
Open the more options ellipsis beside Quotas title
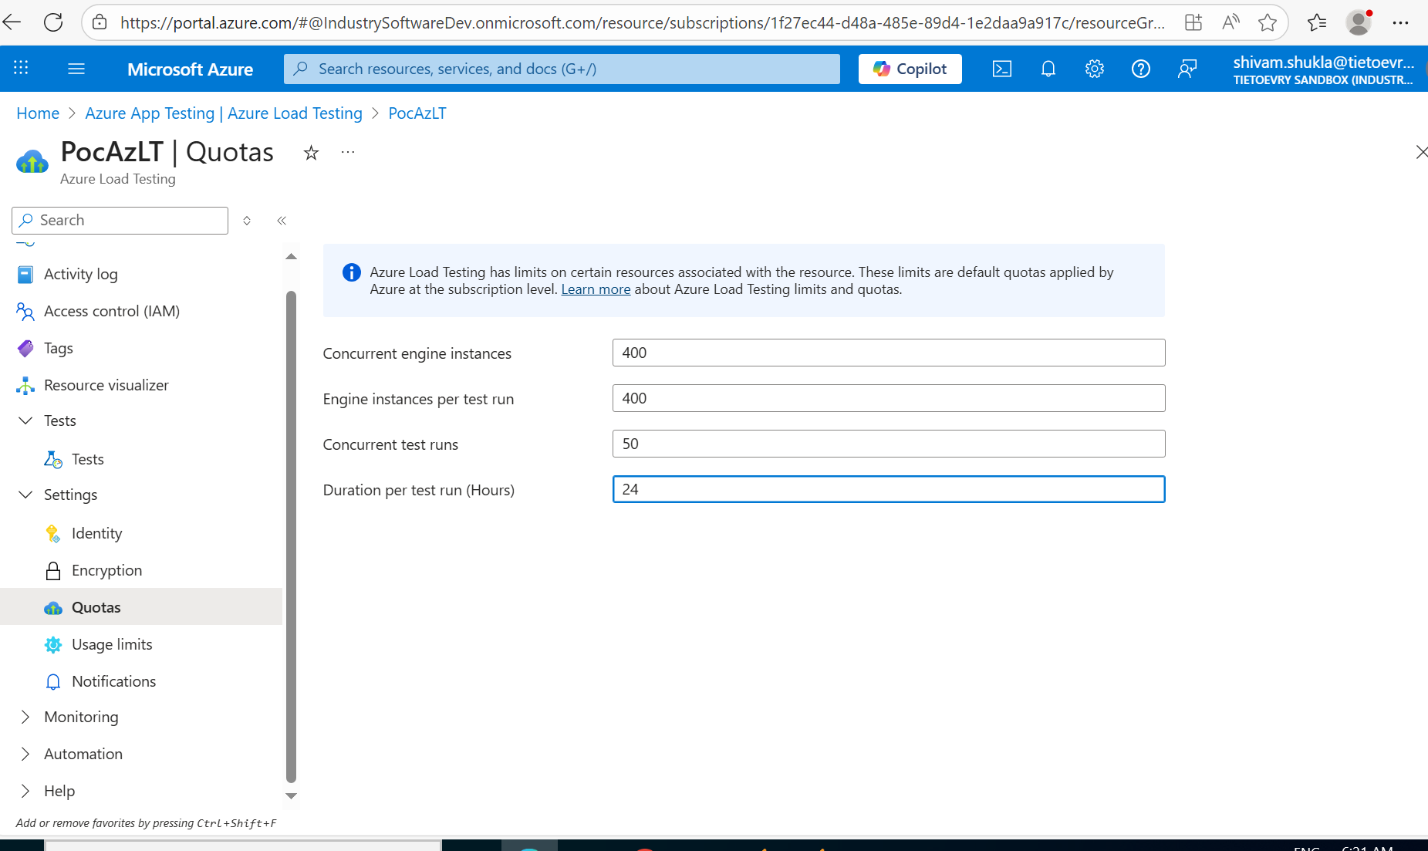pos(348,152)
